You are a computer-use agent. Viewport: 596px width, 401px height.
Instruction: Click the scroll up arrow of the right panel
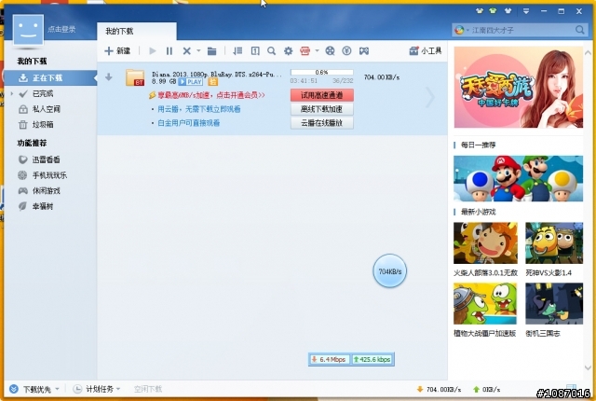[588, 53]
